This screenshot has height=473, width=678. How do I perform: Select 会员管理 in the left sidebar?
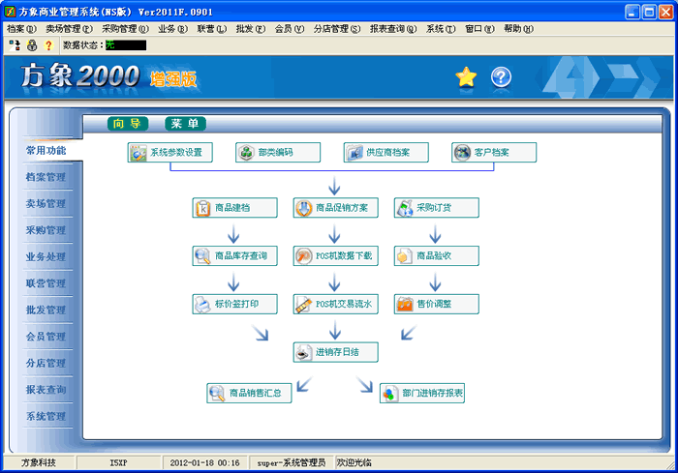pyautogui.click(x=46, y=337)
